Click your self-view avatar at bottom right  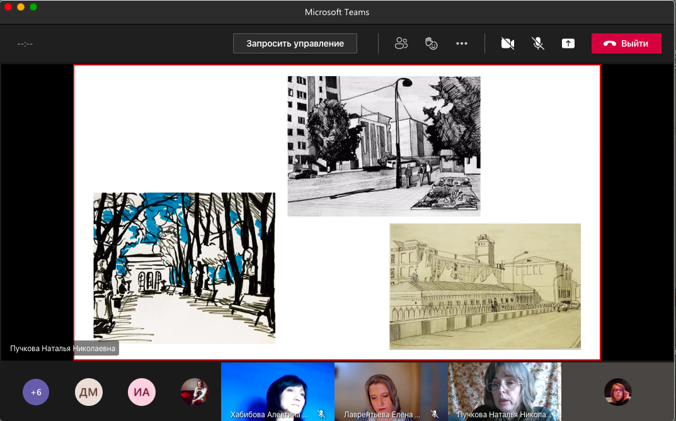pyautogui.click(x=617, y=391)
